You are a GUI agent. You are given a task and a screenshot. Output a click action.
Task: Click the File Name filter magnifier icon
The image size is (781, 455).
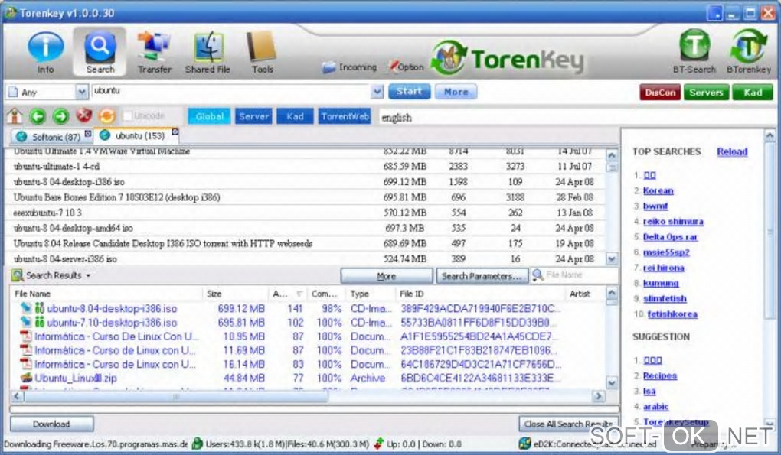pyautogui.click(x=538, y=275)
